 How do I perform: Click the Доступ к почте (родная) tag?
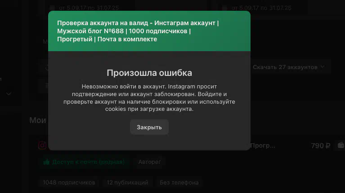coord(84,162)
